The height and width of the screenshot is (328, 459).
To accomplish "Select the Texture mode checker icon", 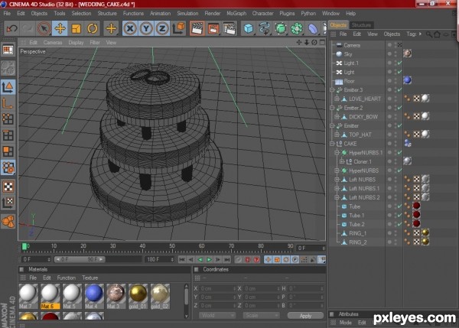I will coord(8,187).
